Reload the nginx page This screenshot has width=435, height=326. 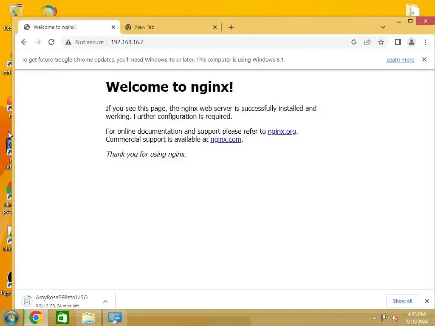point(51,42)
